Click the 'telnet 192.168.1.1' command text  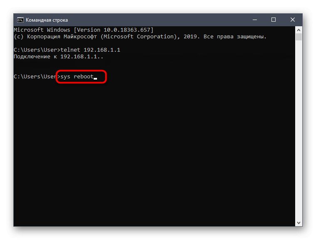[x=90, y=50]
